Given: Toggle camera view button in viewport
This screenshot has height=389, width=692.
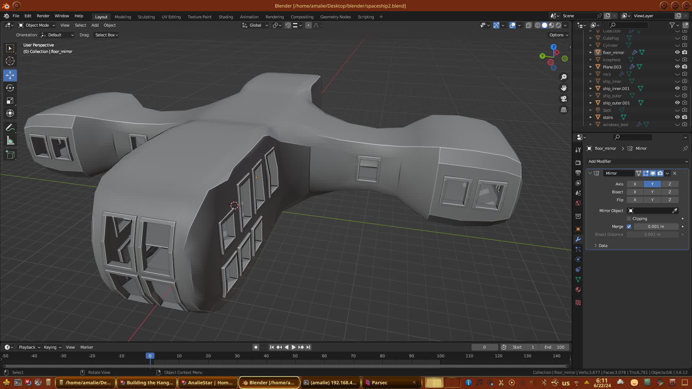Looking at the screenshot, I should (x=564, y=99).
